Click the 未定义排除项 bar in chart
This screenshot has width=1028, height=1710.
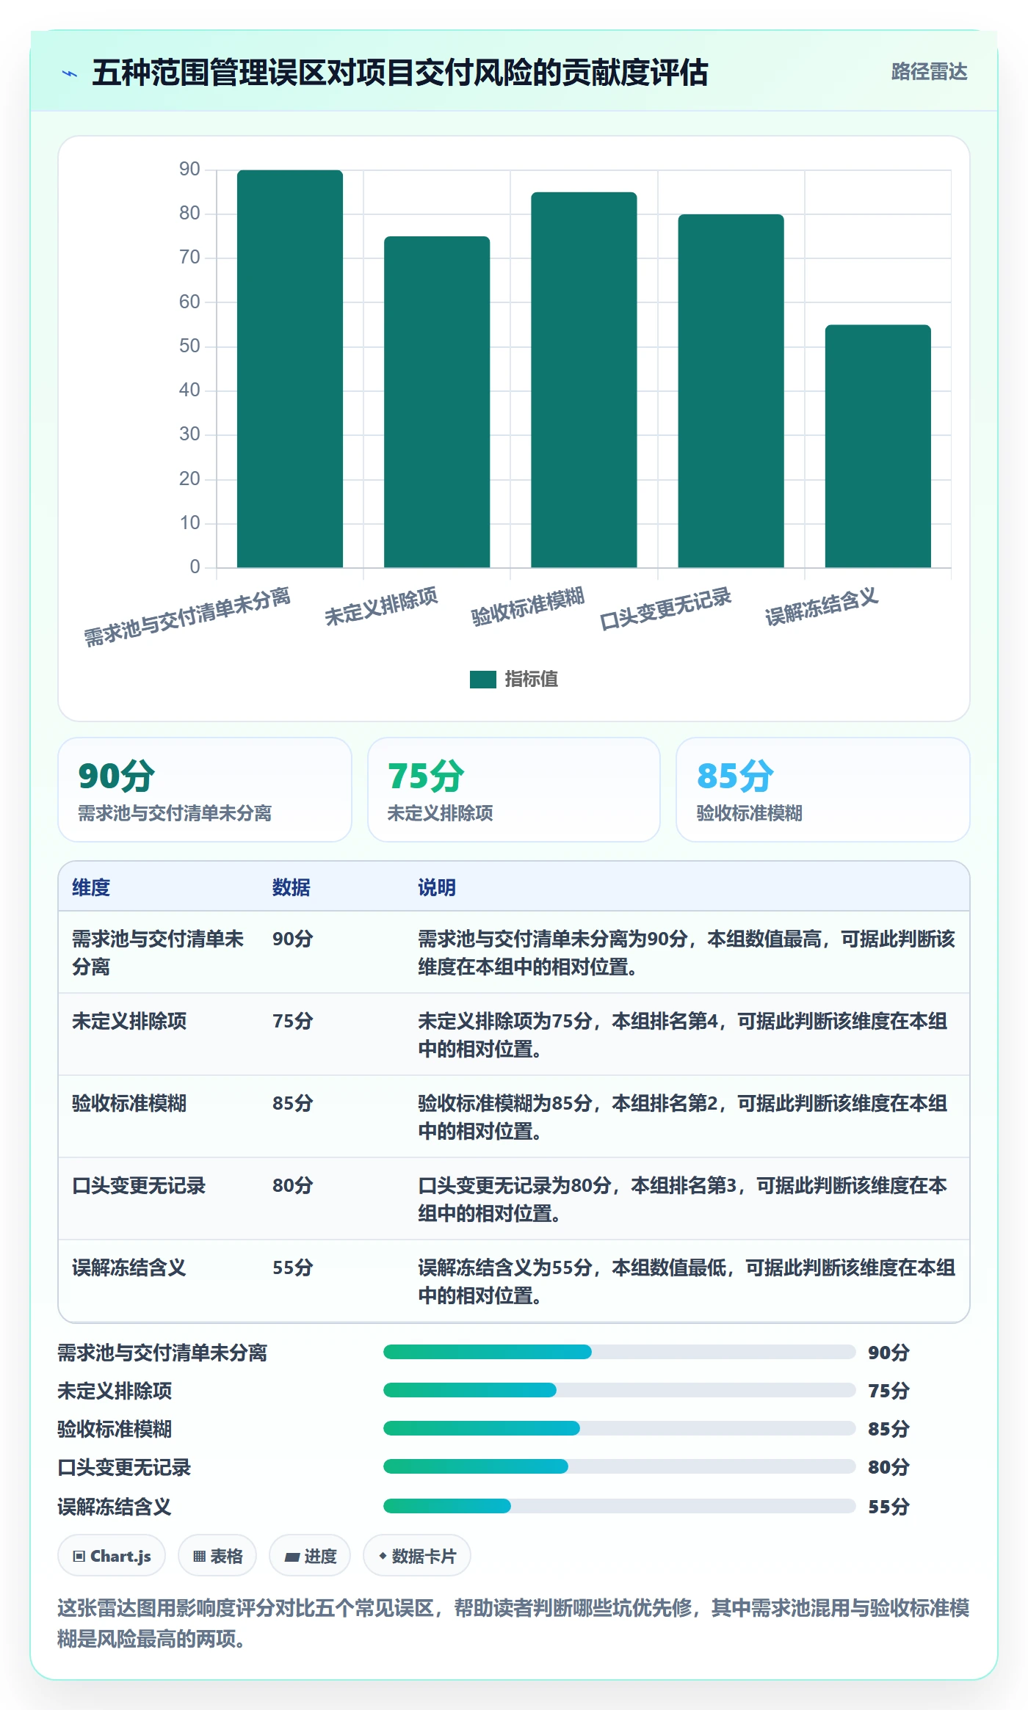tap(437, 401)
